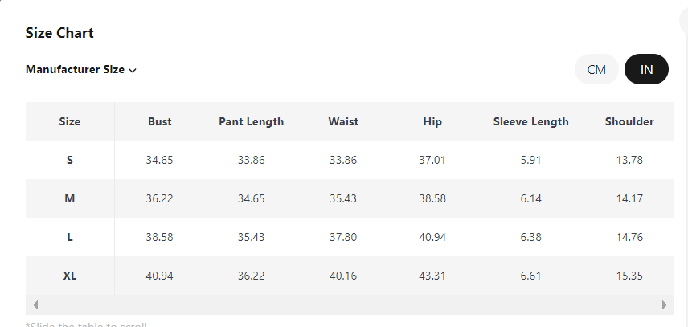Click the L size row label
The width and height of the screenshot is (688, 327).
[70, 237]
